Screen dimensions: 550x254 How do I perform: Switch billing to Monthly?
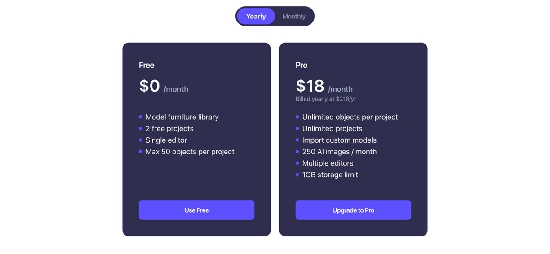[294, 17]
